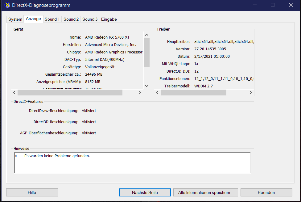Click the note Es wurden keine Probleme gefunden
Screen dimensions: 301x202
pos(57,156)
